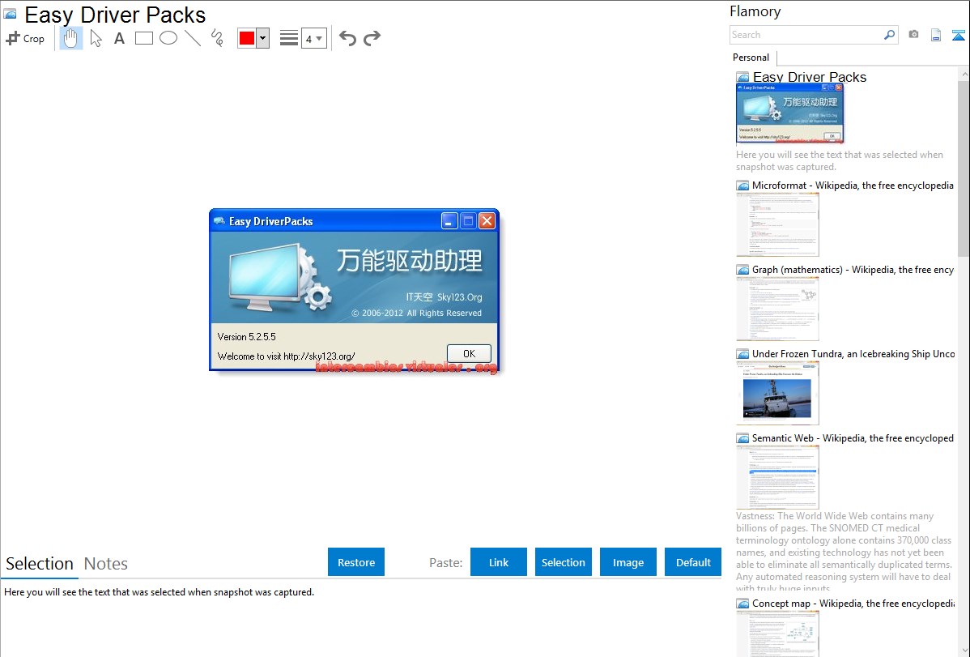Click the red color swatch
This screenshot has height=657, width=970.
click(x=247, y=38)
